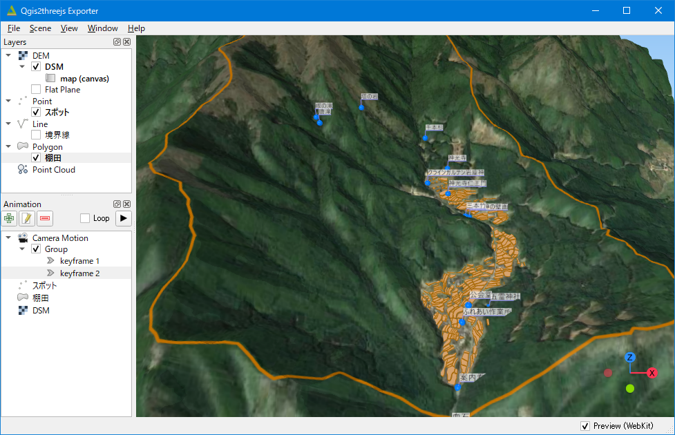Click the 神光寺仁王門 label in the scene
This screenshot has width=675, height=435.
coord(467,183)
